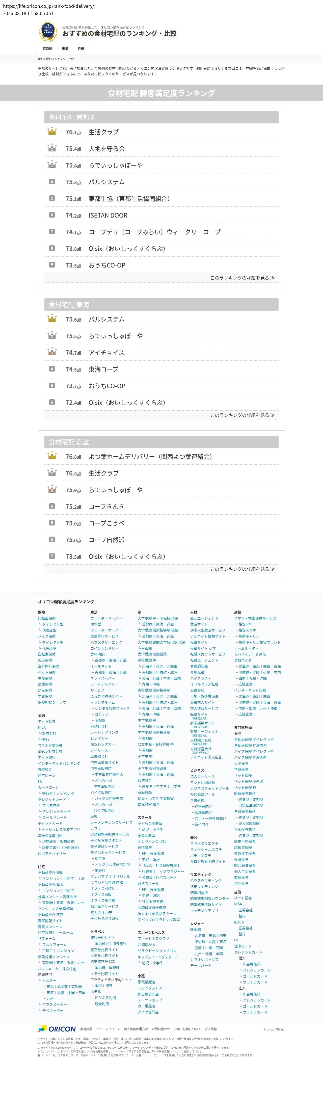The height and width of the screenshot is (1110, 323).
Task: Click the 食材宅配のランキング・比較 breadcrumb
Action: [56, 59]
